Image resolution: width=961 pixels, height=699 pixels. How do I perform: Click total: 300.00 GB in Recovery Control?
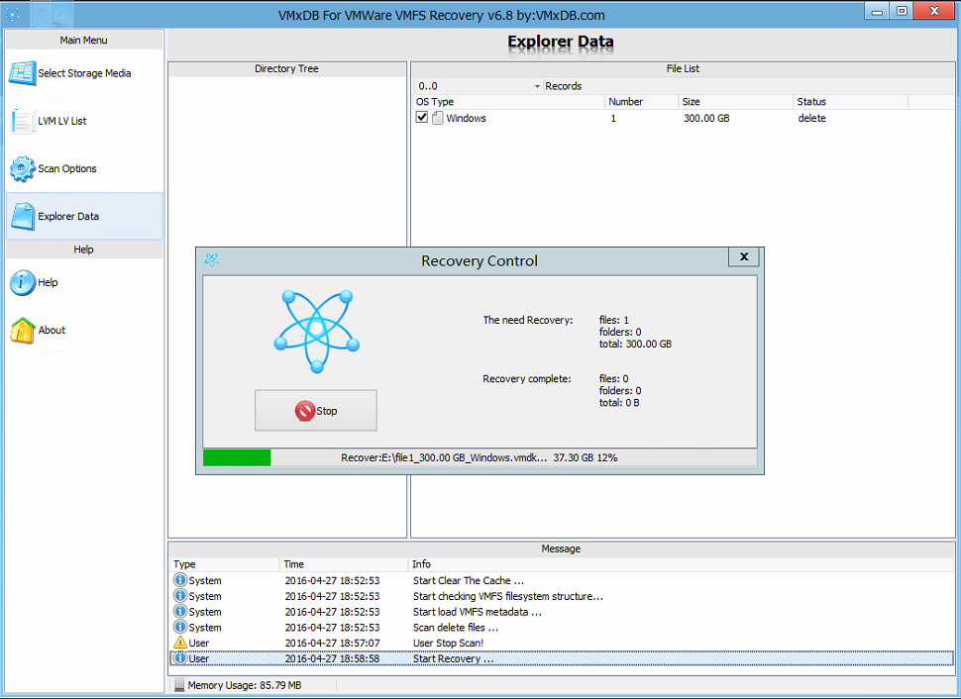point(635,344)
